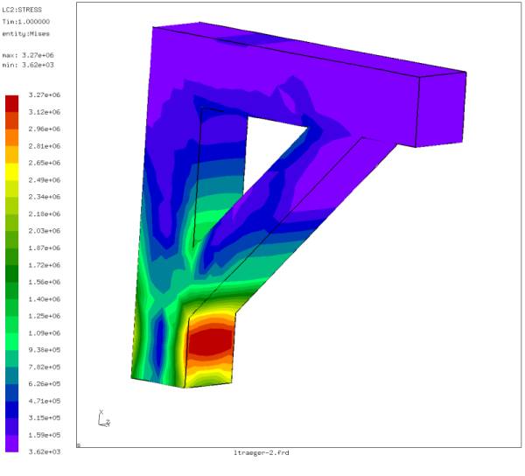
Task: Click the red high-stress hotspot on the model
Action: click(x=210, y=340)
